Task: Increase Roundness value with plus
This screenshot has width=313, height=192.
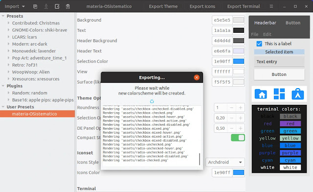Action: tap(240, 108)
